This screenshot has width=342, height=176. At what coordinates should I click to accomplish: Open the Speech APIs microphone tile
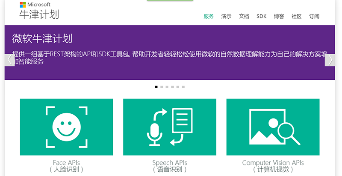click(170, 127)
